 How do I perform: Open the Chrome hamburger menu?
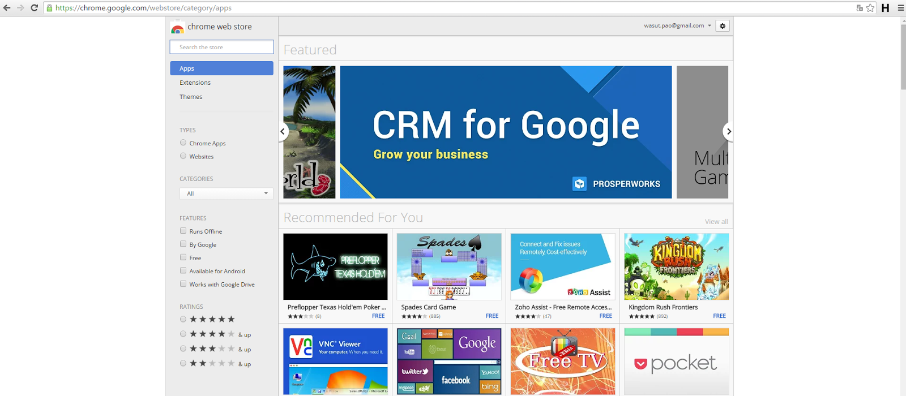(900, 8)
